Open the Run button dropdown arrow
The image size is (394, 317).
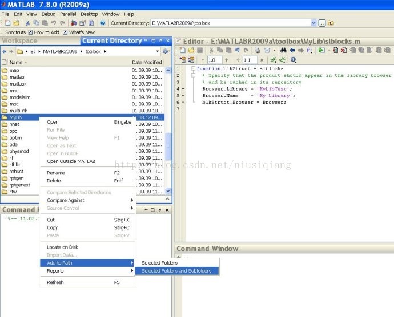[x=329, y=50]
